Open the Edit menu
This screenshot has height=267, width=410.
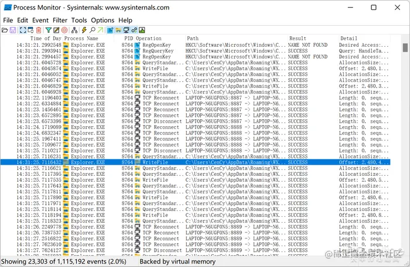click(x=22, y=20)
